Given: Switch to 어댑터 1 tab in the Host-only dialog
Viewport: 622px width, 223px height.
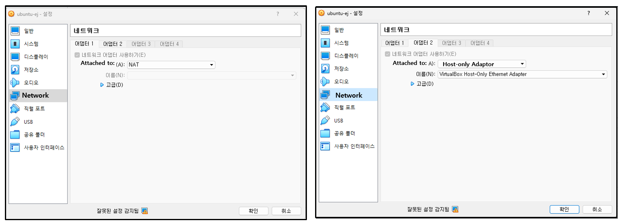Looking at the screenshot, I should 395,43.
